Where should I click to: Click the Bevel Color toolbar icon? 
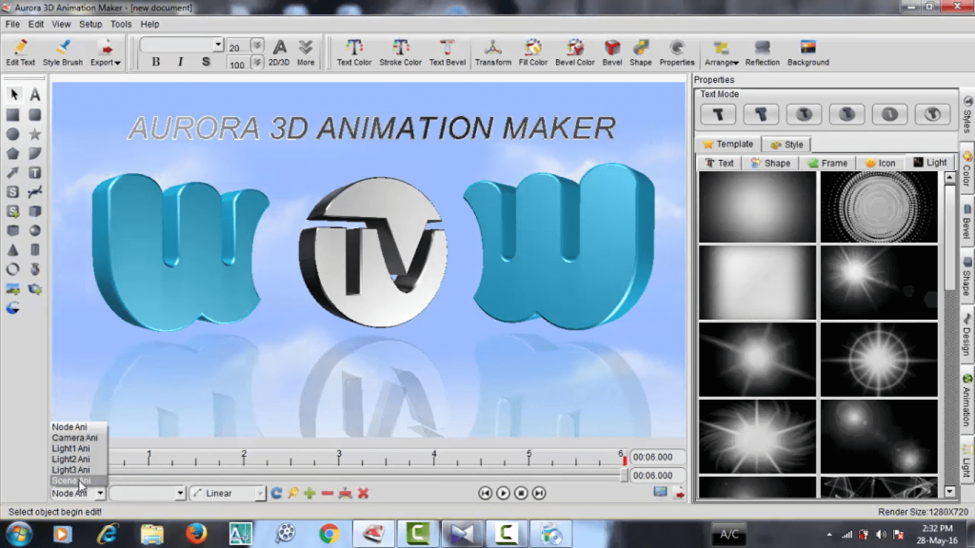tap(574, 52)
